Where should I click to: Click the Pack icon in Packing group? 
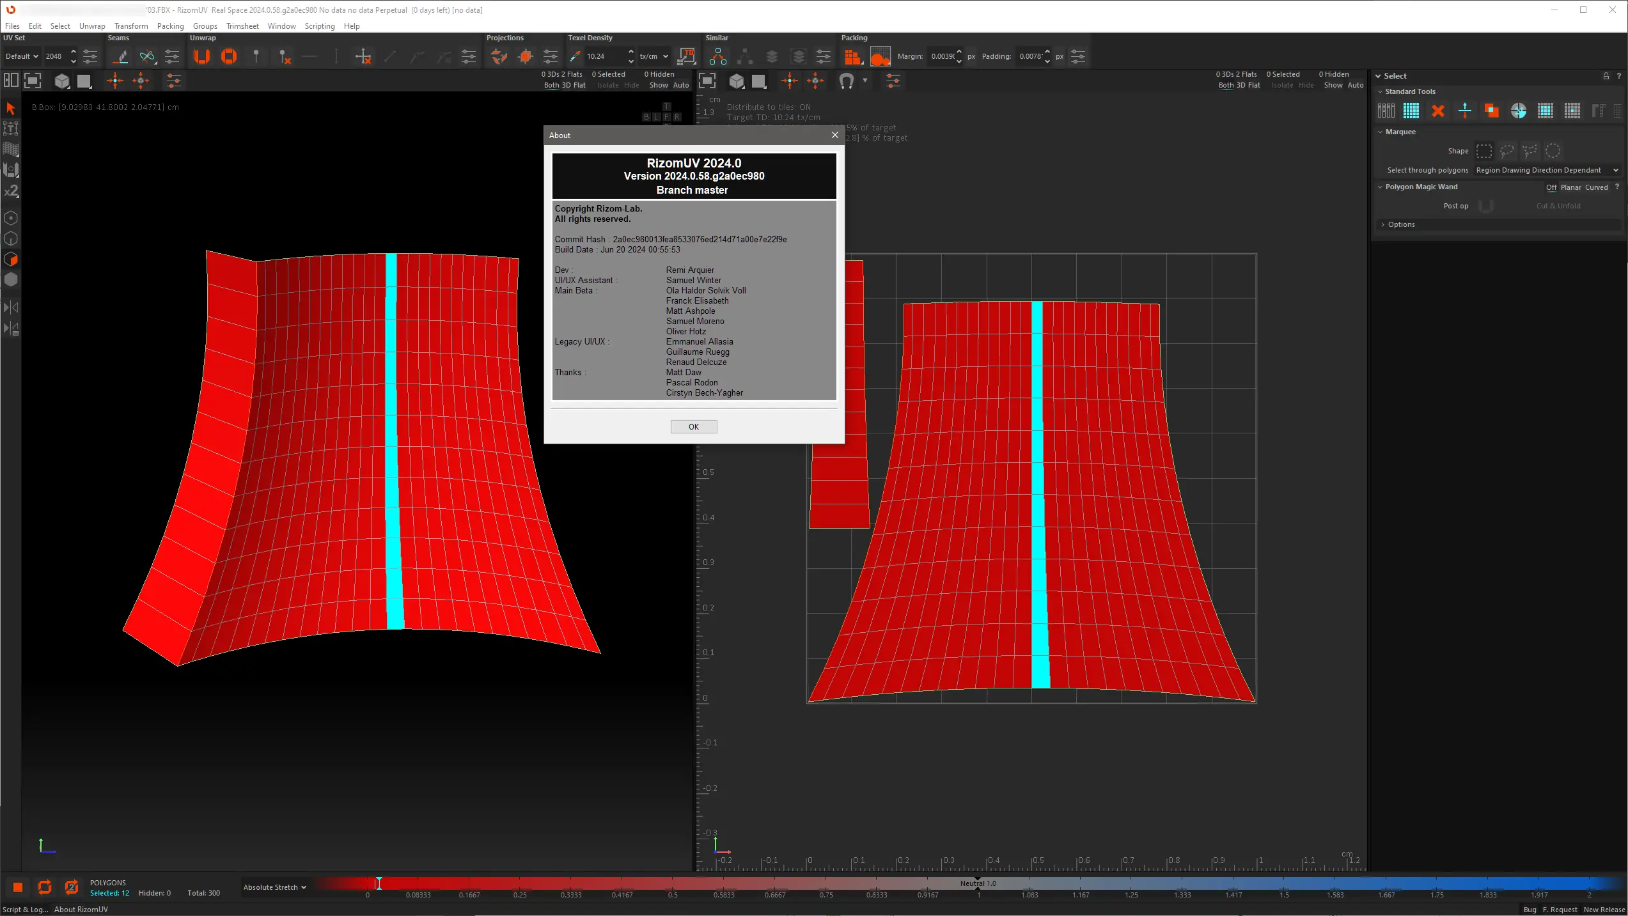tap(852, 57)
